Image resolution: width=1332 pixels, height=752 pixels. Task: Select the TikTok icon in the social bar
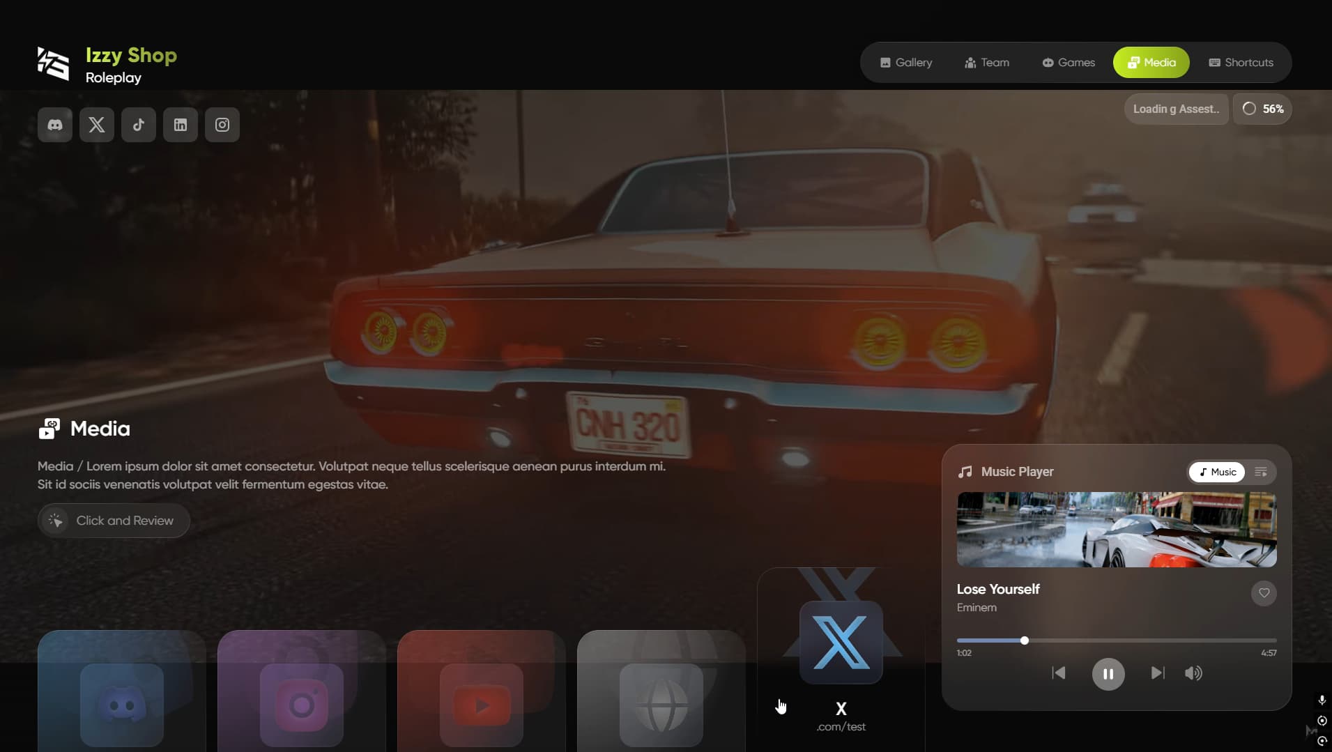[x=138, y=125]
